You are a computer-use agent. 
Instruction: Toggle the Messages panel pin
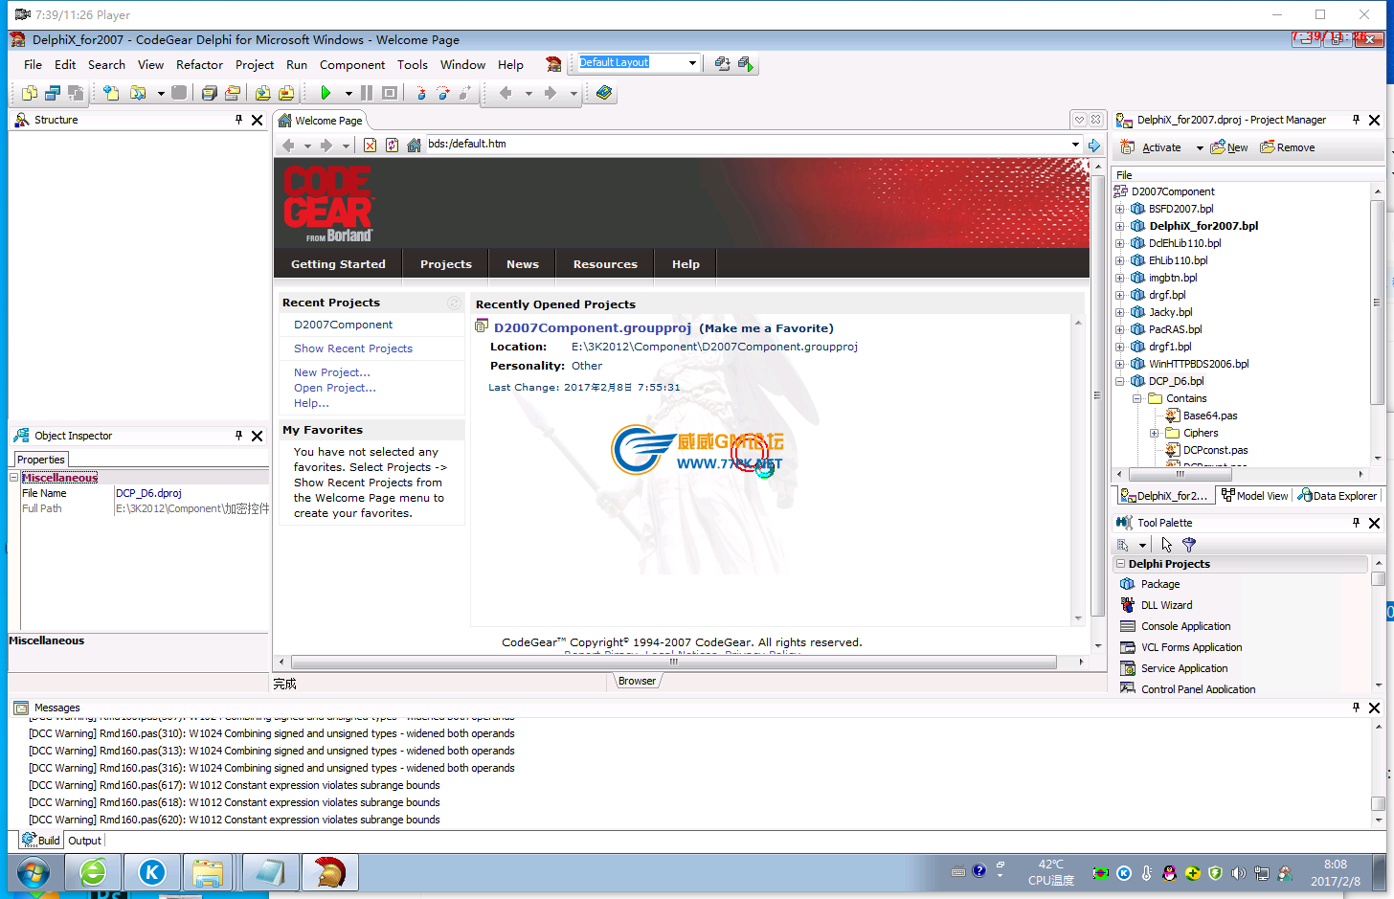(1356, 708)
